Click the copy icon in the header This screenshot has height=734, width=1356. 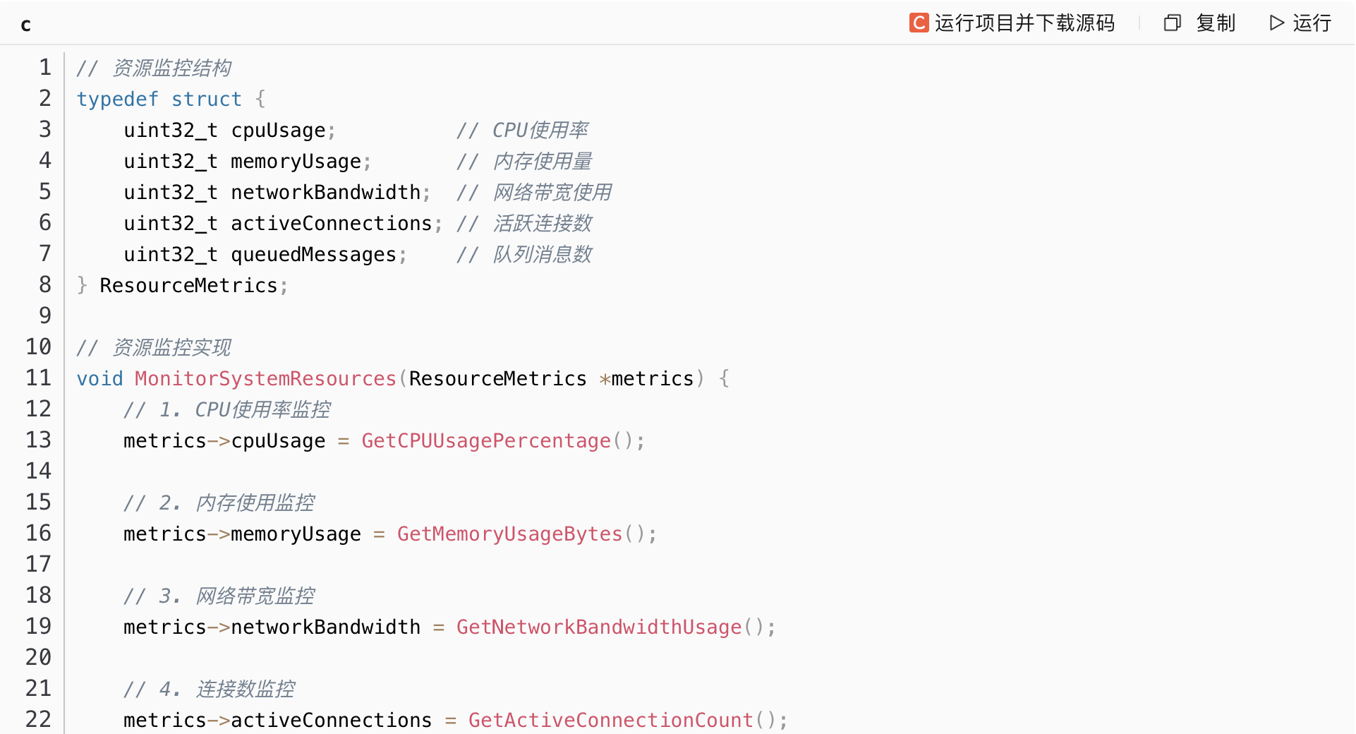click(x=1172, y=23)
